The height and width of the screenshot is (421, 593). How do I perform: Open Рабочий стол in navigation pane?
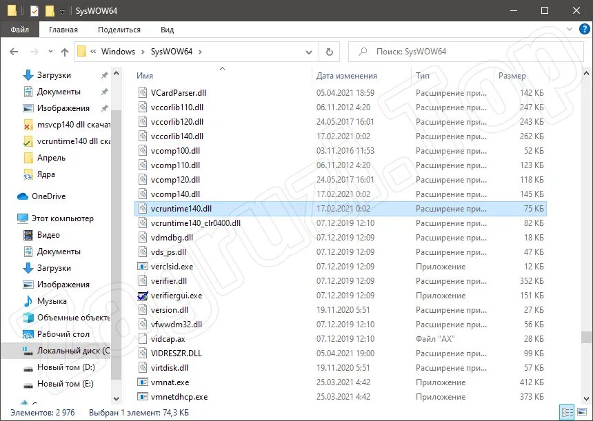click(63, 334)
